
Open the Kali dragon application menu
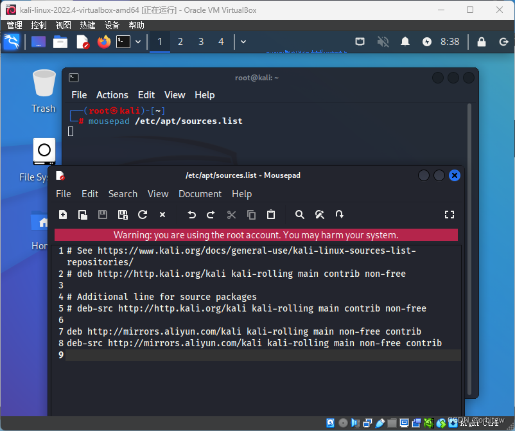pos(12,42)
